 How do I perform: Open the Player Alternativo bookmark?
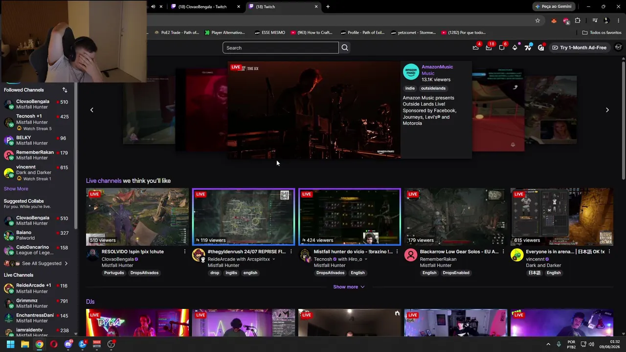point(224,33)
